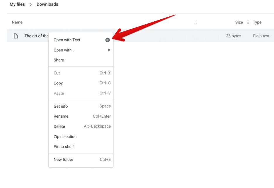Choose Copy in the context menu

tap(81, 83)
